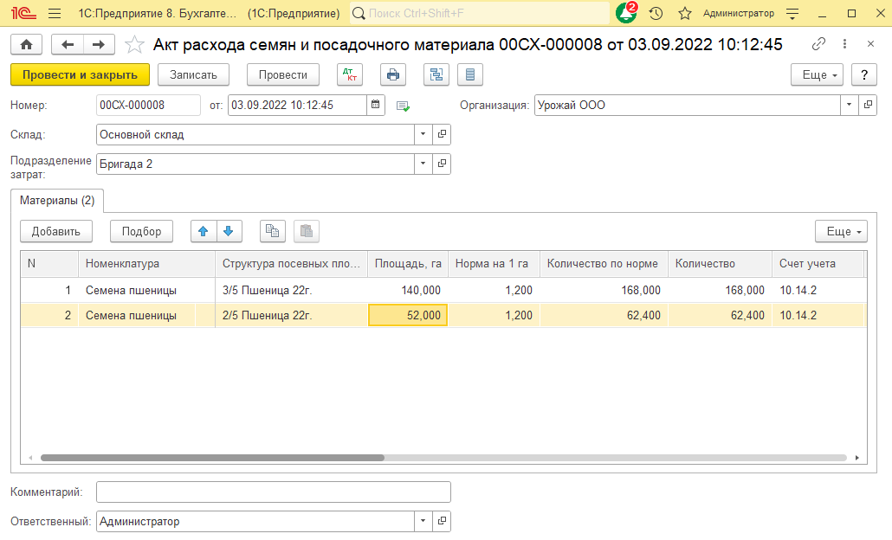Go to the home page icon
Screen dimensions: 892x540
click(x=26, y=45)
